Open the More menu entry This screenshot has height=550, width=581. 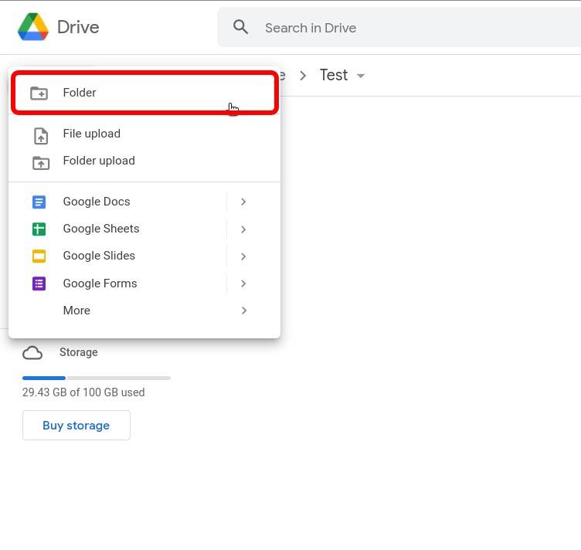click(144, 311)
